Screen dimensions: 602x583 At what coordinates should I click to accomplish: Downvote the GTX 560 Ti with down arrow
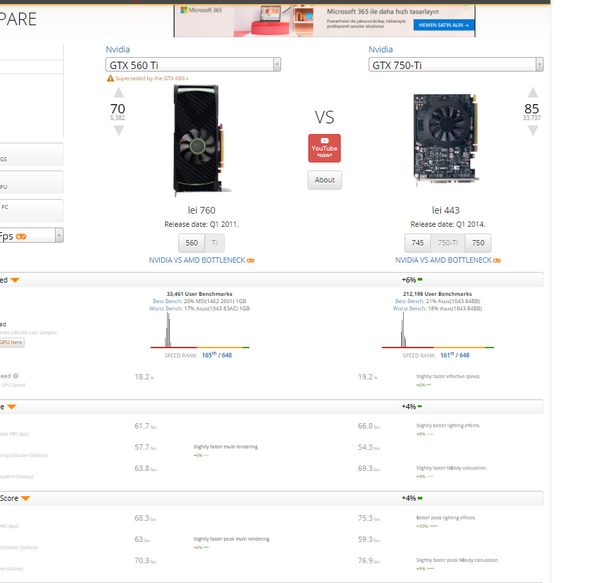(119, 131)
